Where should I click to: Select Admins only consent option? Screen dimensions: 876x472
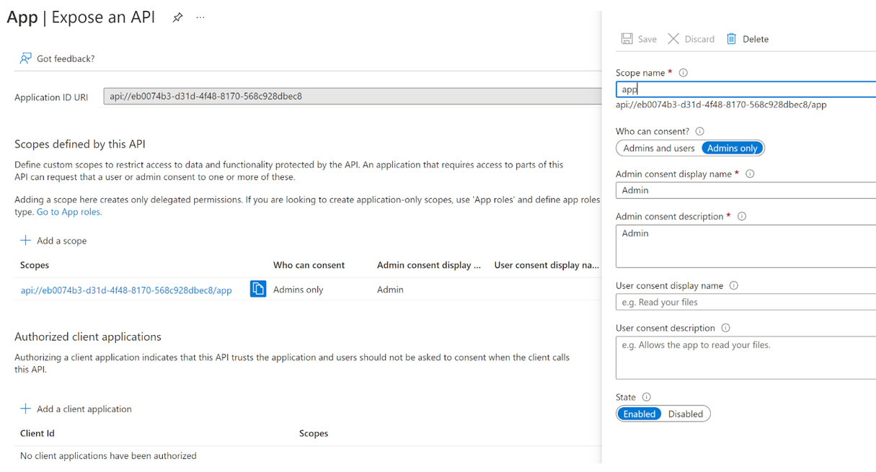pos(733,148)
